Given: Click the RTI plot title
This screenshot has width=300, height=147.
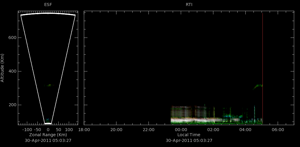Looking at the screenshot, I should point(189,5).
